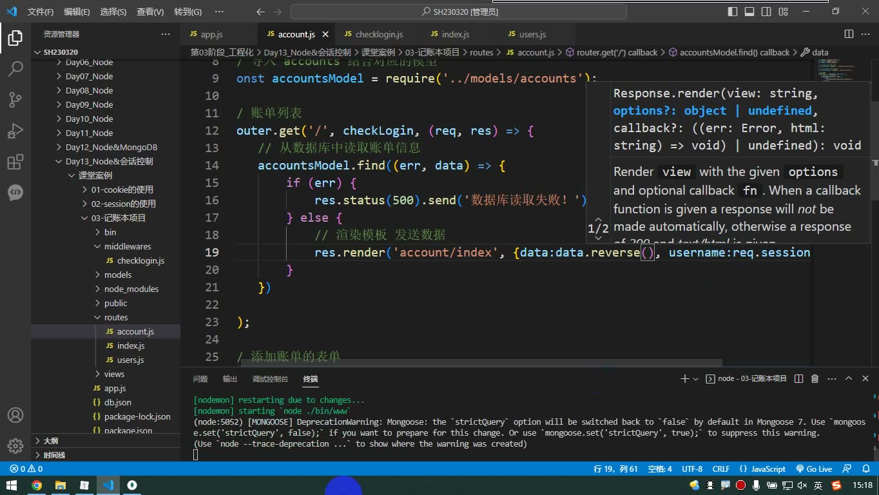Viewport: 879px width, 495px height.
Task: Change the CRLF end-of-line sequence
Action: pos(721,469)
